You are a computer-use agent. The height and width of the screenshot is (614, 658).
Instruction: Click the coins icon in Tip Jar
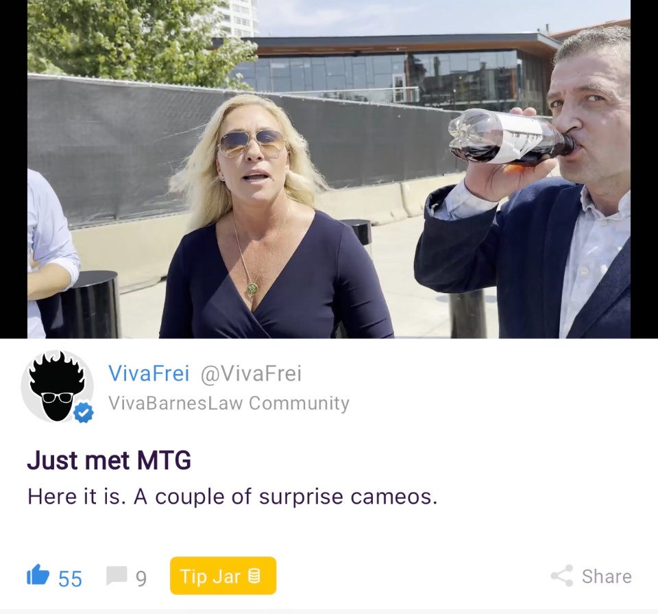tap(254, 576)
